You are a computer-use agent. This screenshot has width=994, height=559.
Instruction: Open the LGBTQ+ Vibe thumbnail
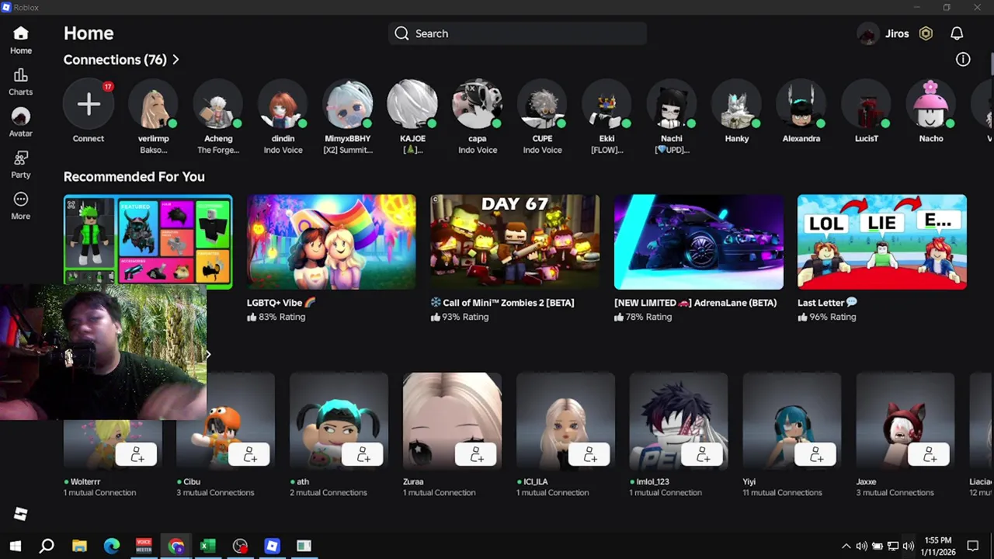[x=332, y=242]
